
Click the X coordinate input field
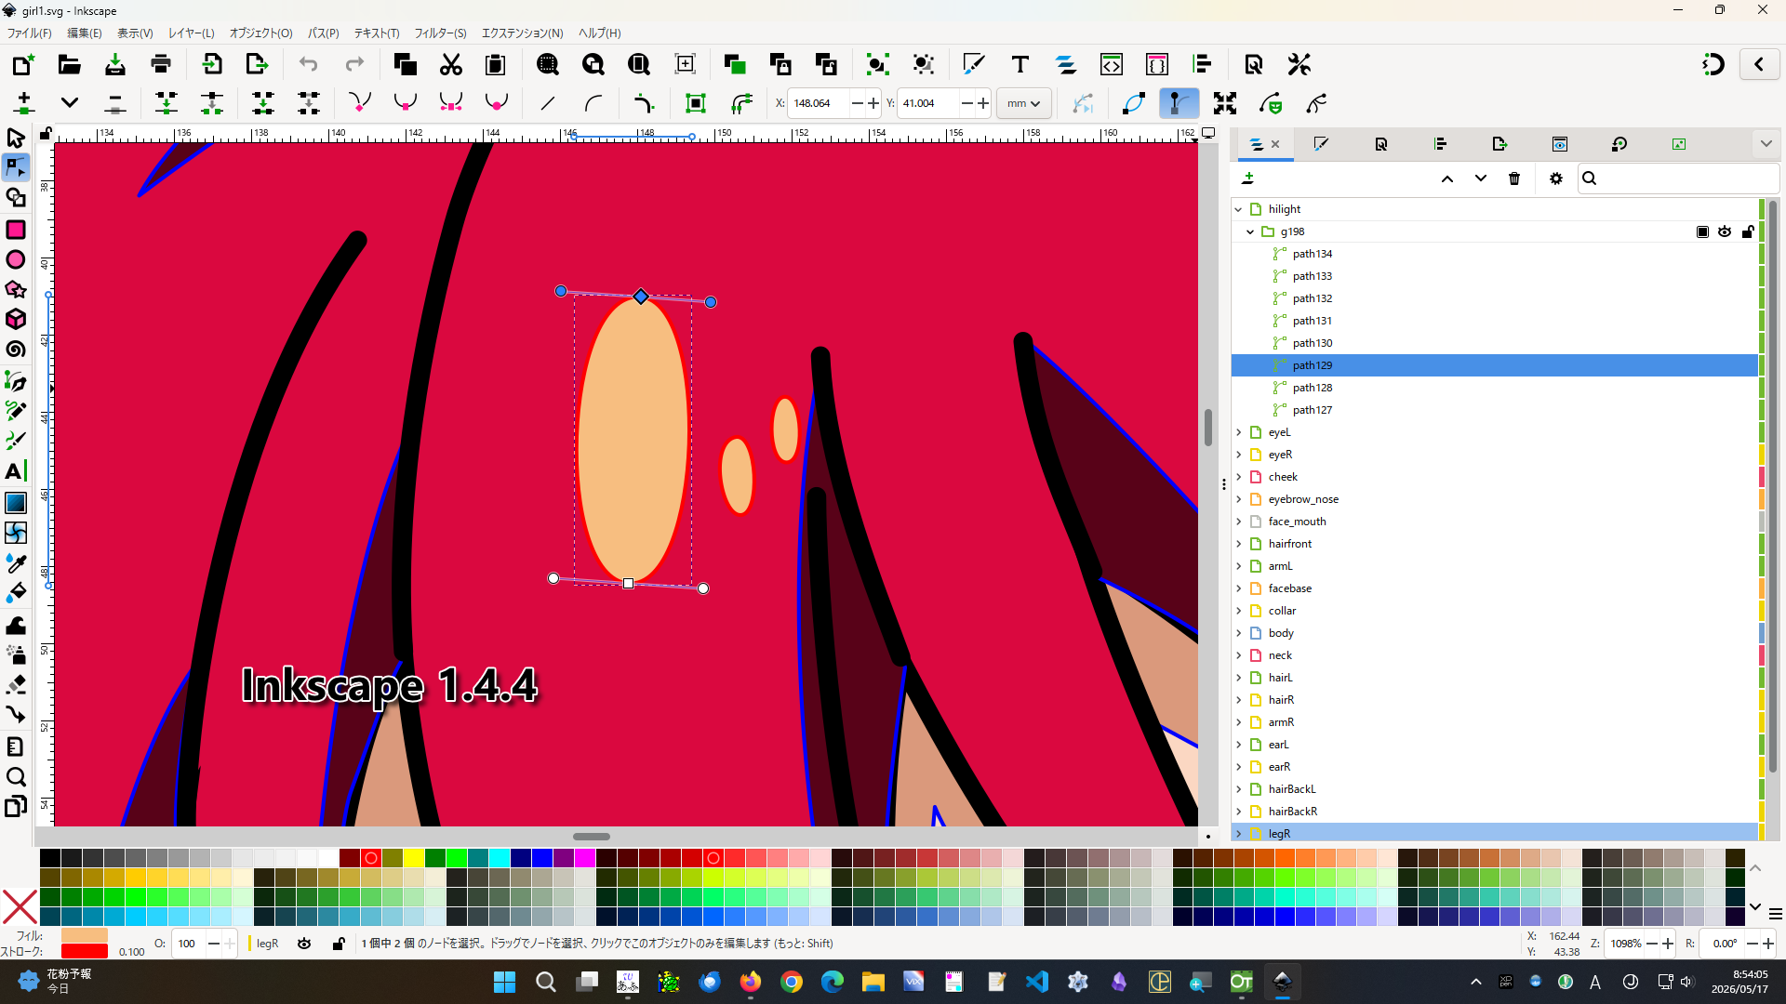(819, 103)
